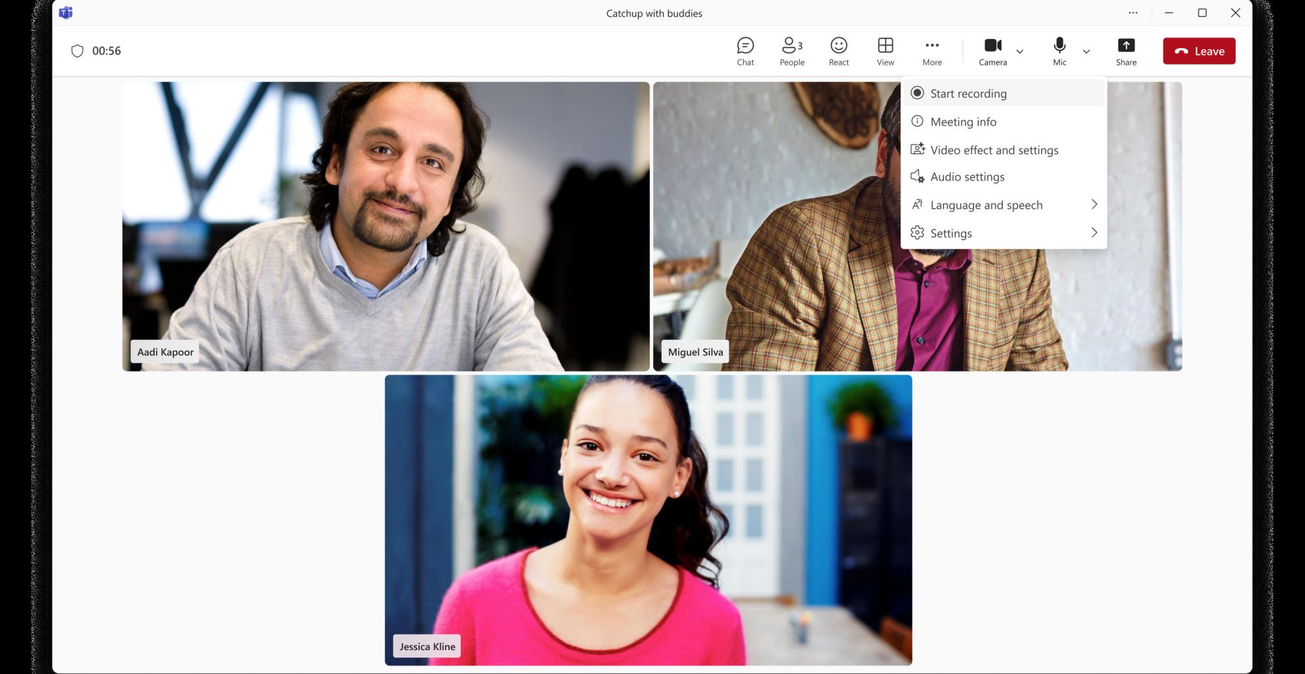The width and height of the screenshot is (1305, 674).
Task: Change layout with the View icon
Action: (885, 51)
